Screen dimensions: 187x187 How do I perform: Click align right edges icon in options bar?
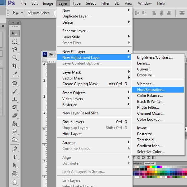(x=169, y=13)
